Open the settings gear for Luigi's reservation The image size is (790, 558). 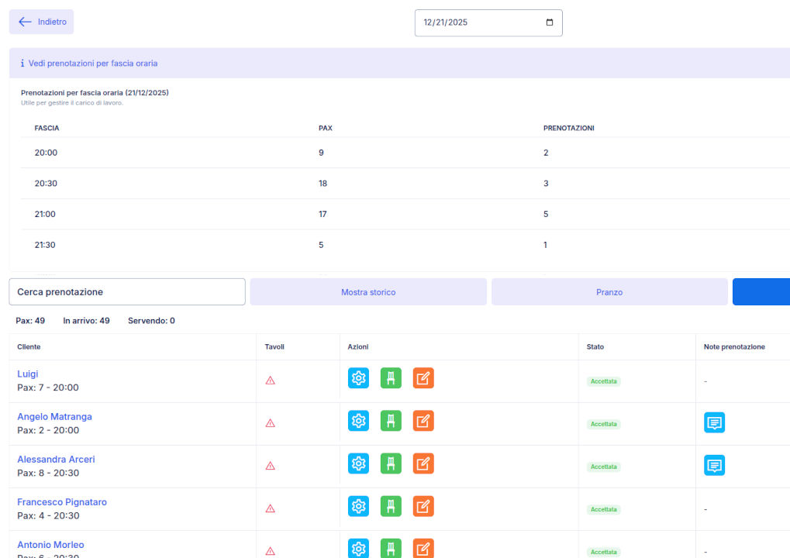[x=358, y=377]
